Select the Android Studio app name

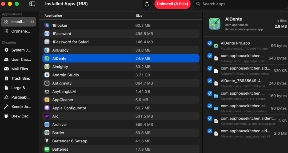pos(66,75)
